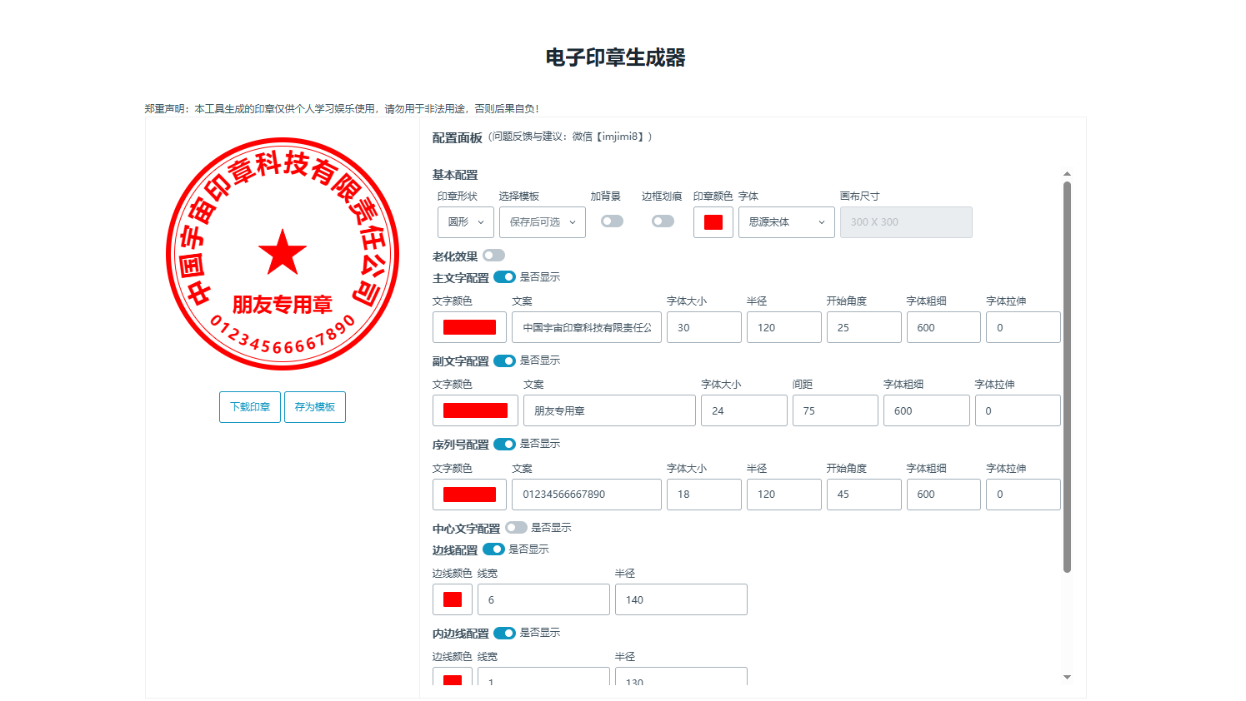1246x701 pixels.
Task: Open the 印章形状 dropdown showing 圆形
Action: [466, 222]
